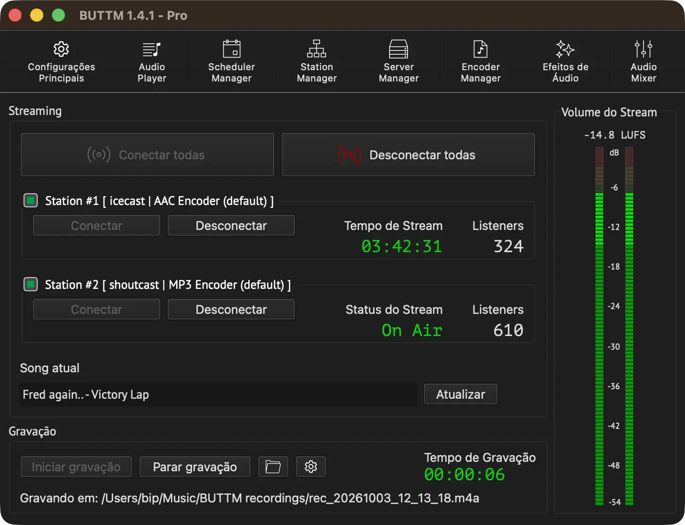Open recording settings gear button
The image size is (685, 525).
[311, 467]
